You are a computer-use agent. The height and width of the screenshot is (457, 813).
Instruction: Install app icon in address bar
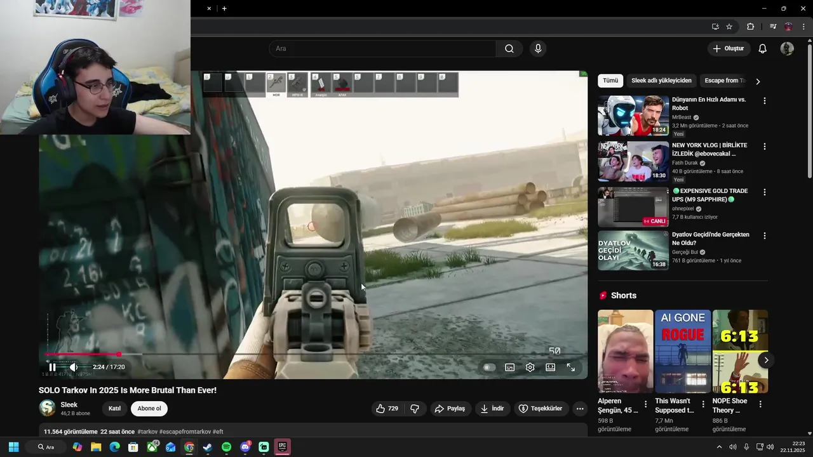click(715, 27)
